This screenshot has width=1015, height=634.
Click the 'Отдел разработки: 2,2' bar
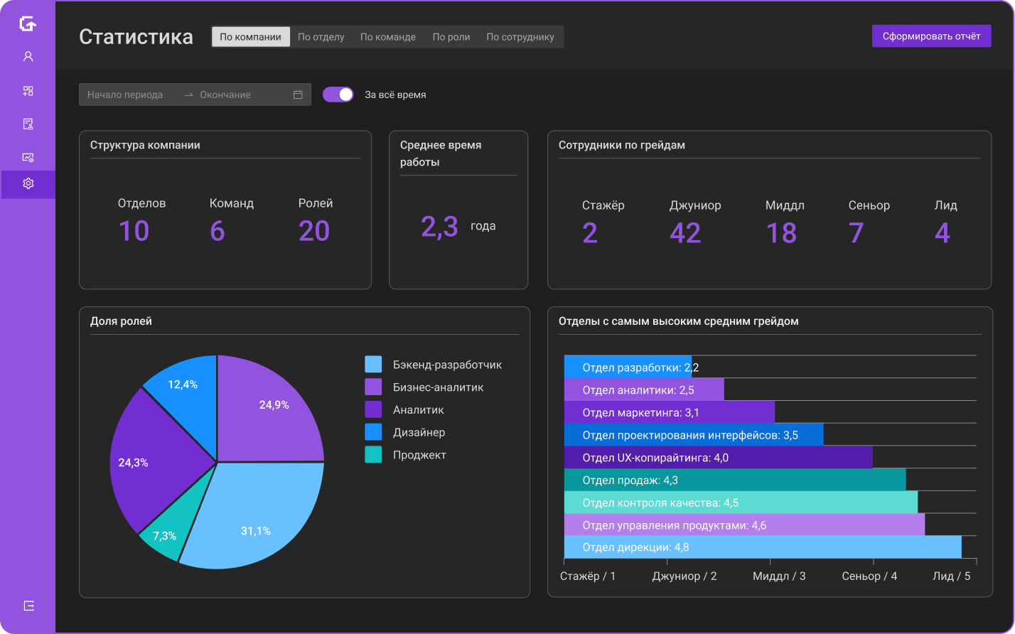(x=628, y=367)
